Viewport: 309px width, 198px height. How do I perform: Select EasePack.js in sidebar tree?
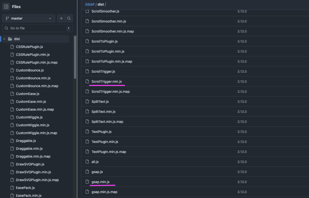pos(25,188)
